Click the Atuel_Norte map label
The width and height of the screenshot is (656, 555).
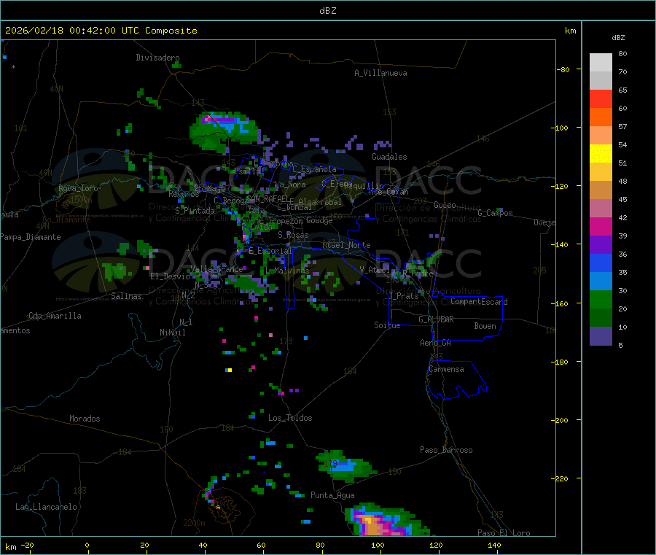coord(346,245)
